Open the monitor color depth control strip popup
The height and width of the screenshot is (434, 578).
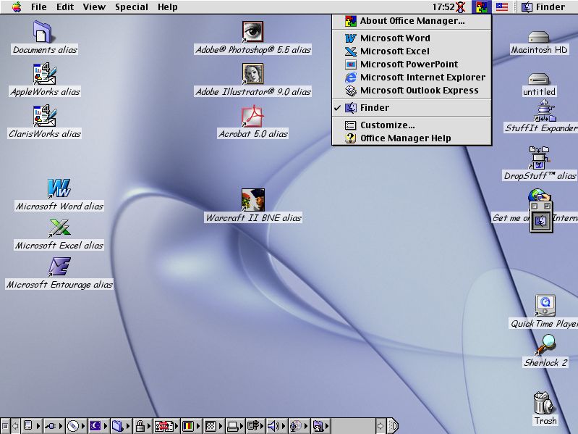(x=191, y=426)
